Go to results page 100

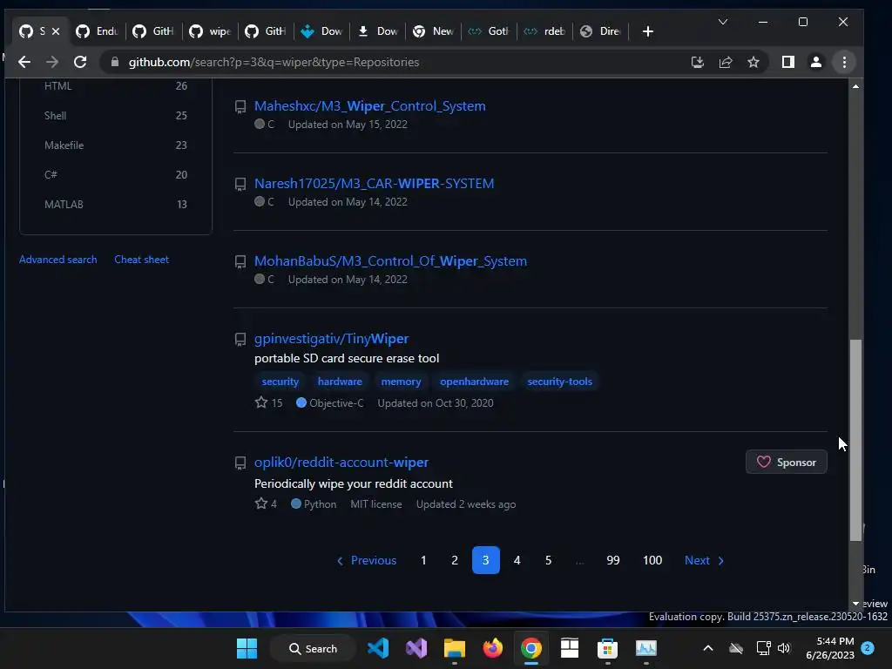[652, 560]
